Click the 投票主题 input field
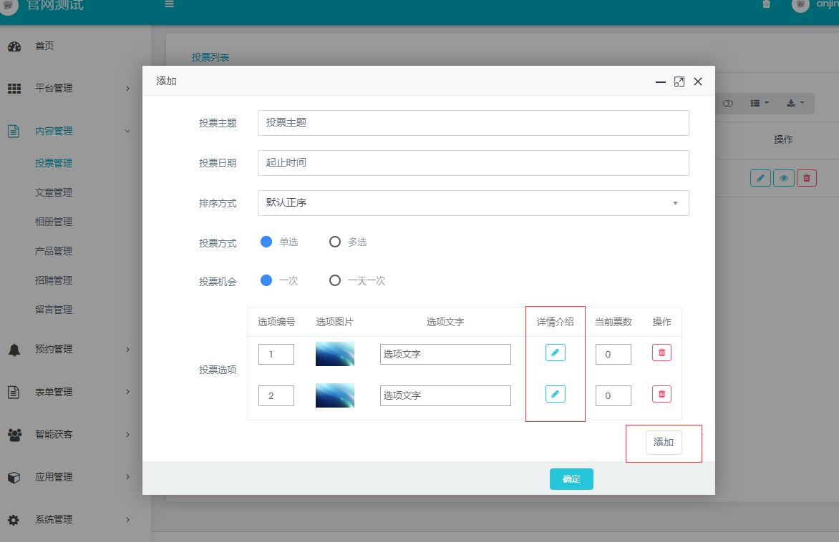The width and height of the screenshot is (839, 542). pyautogui.click(x=472, y=123)
